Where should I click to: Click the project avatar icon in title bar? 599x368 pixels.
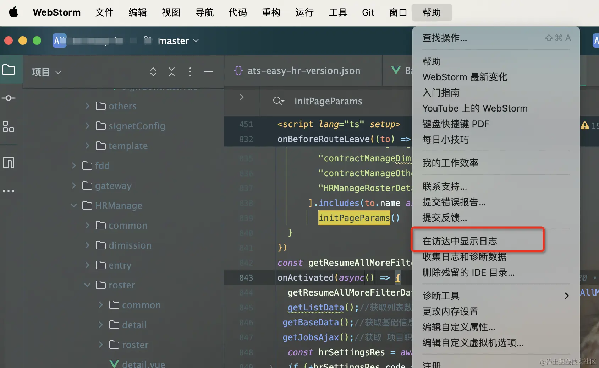(59, 41)
